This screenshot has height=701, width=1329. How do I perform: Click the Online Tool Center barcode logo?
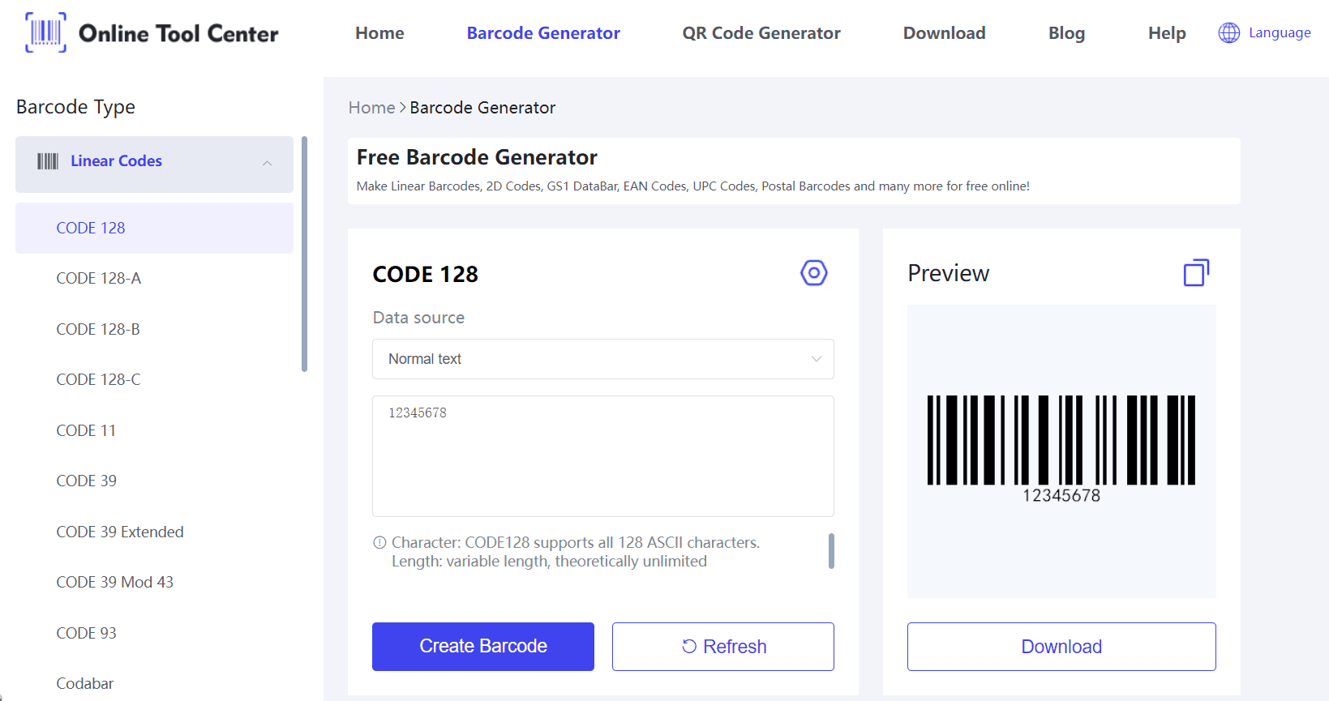tap(46, 32)
